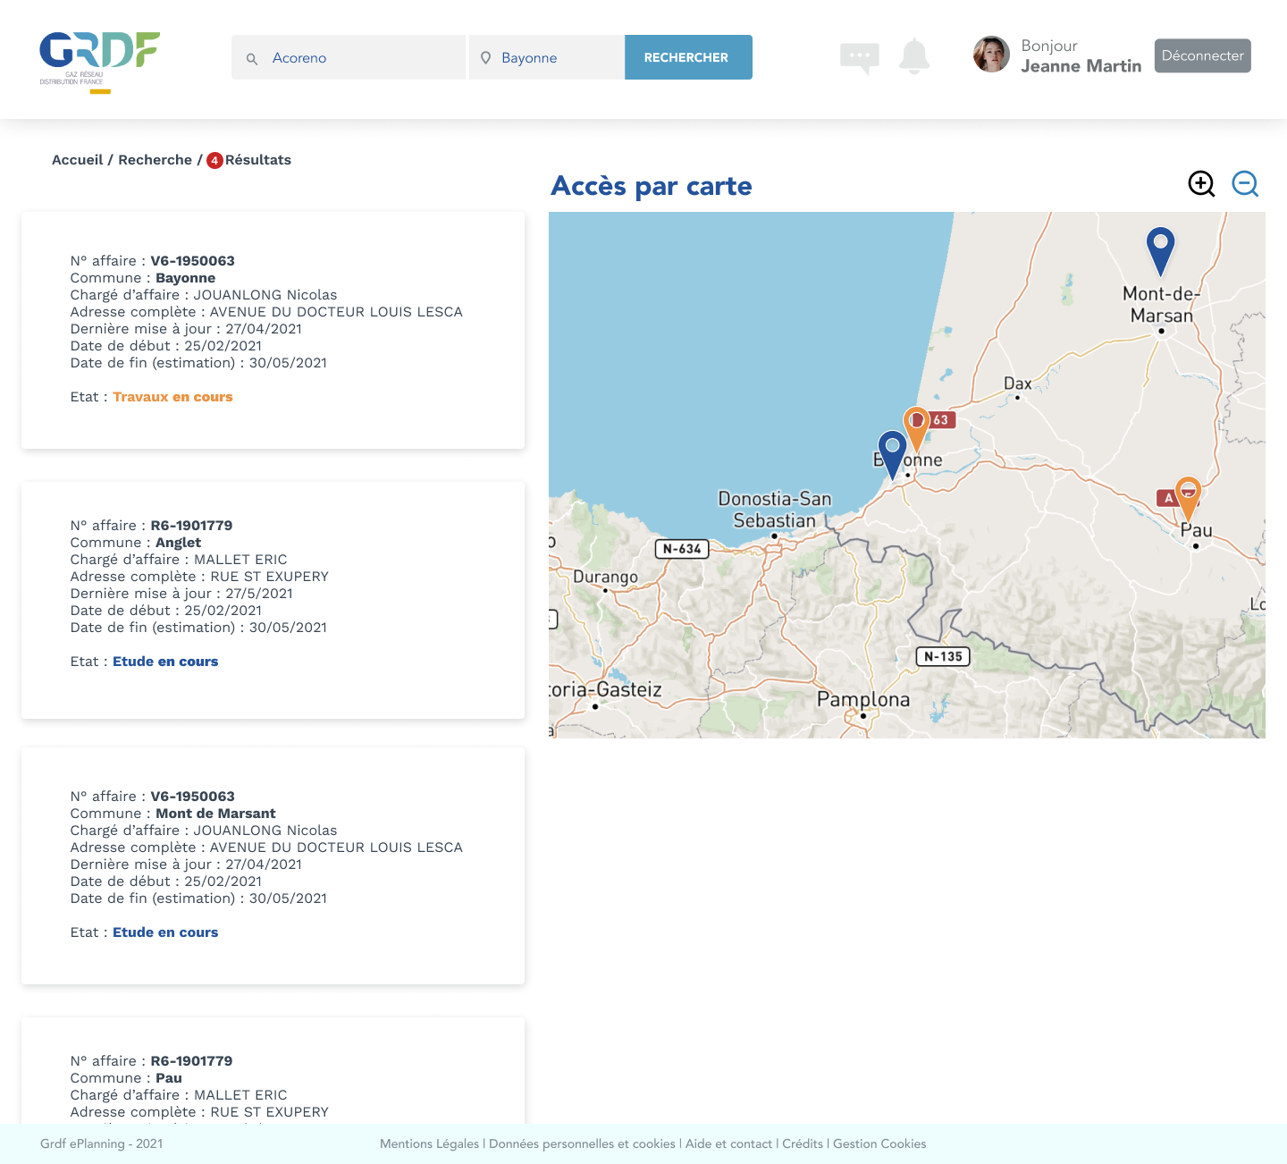
Task: Select the blue pin at Bayonne
Action: click(x=893, y=454)
